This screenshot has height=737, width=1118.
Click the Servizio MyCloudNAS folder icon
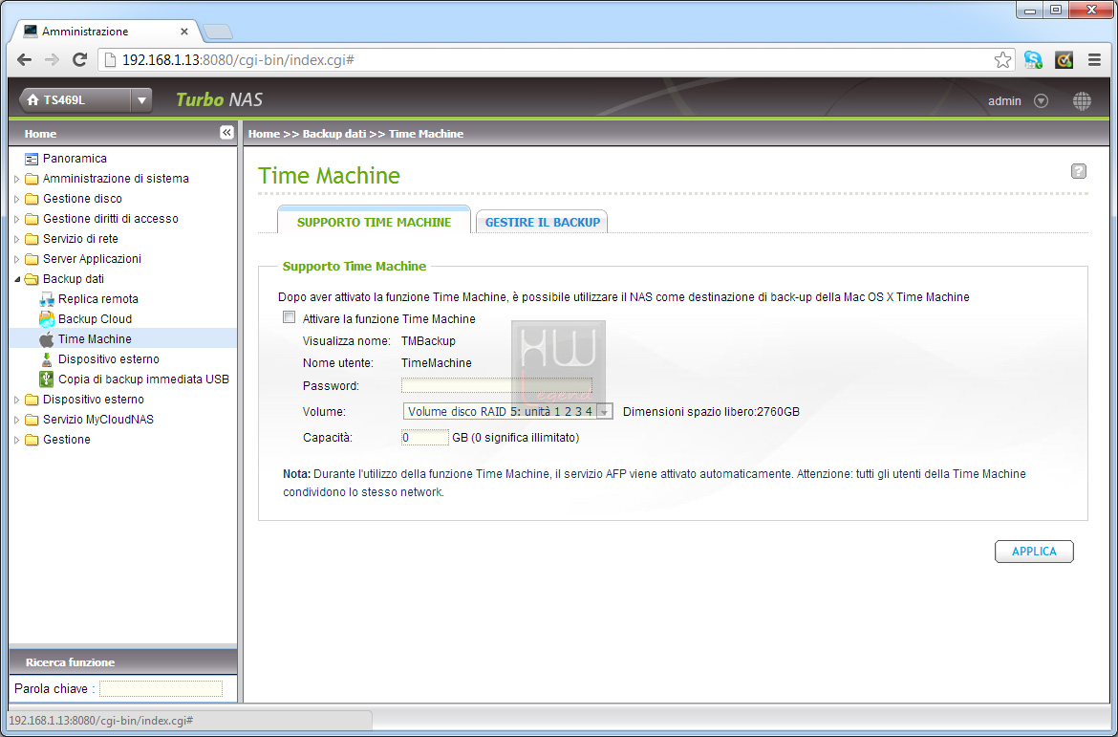pos(32,420)
